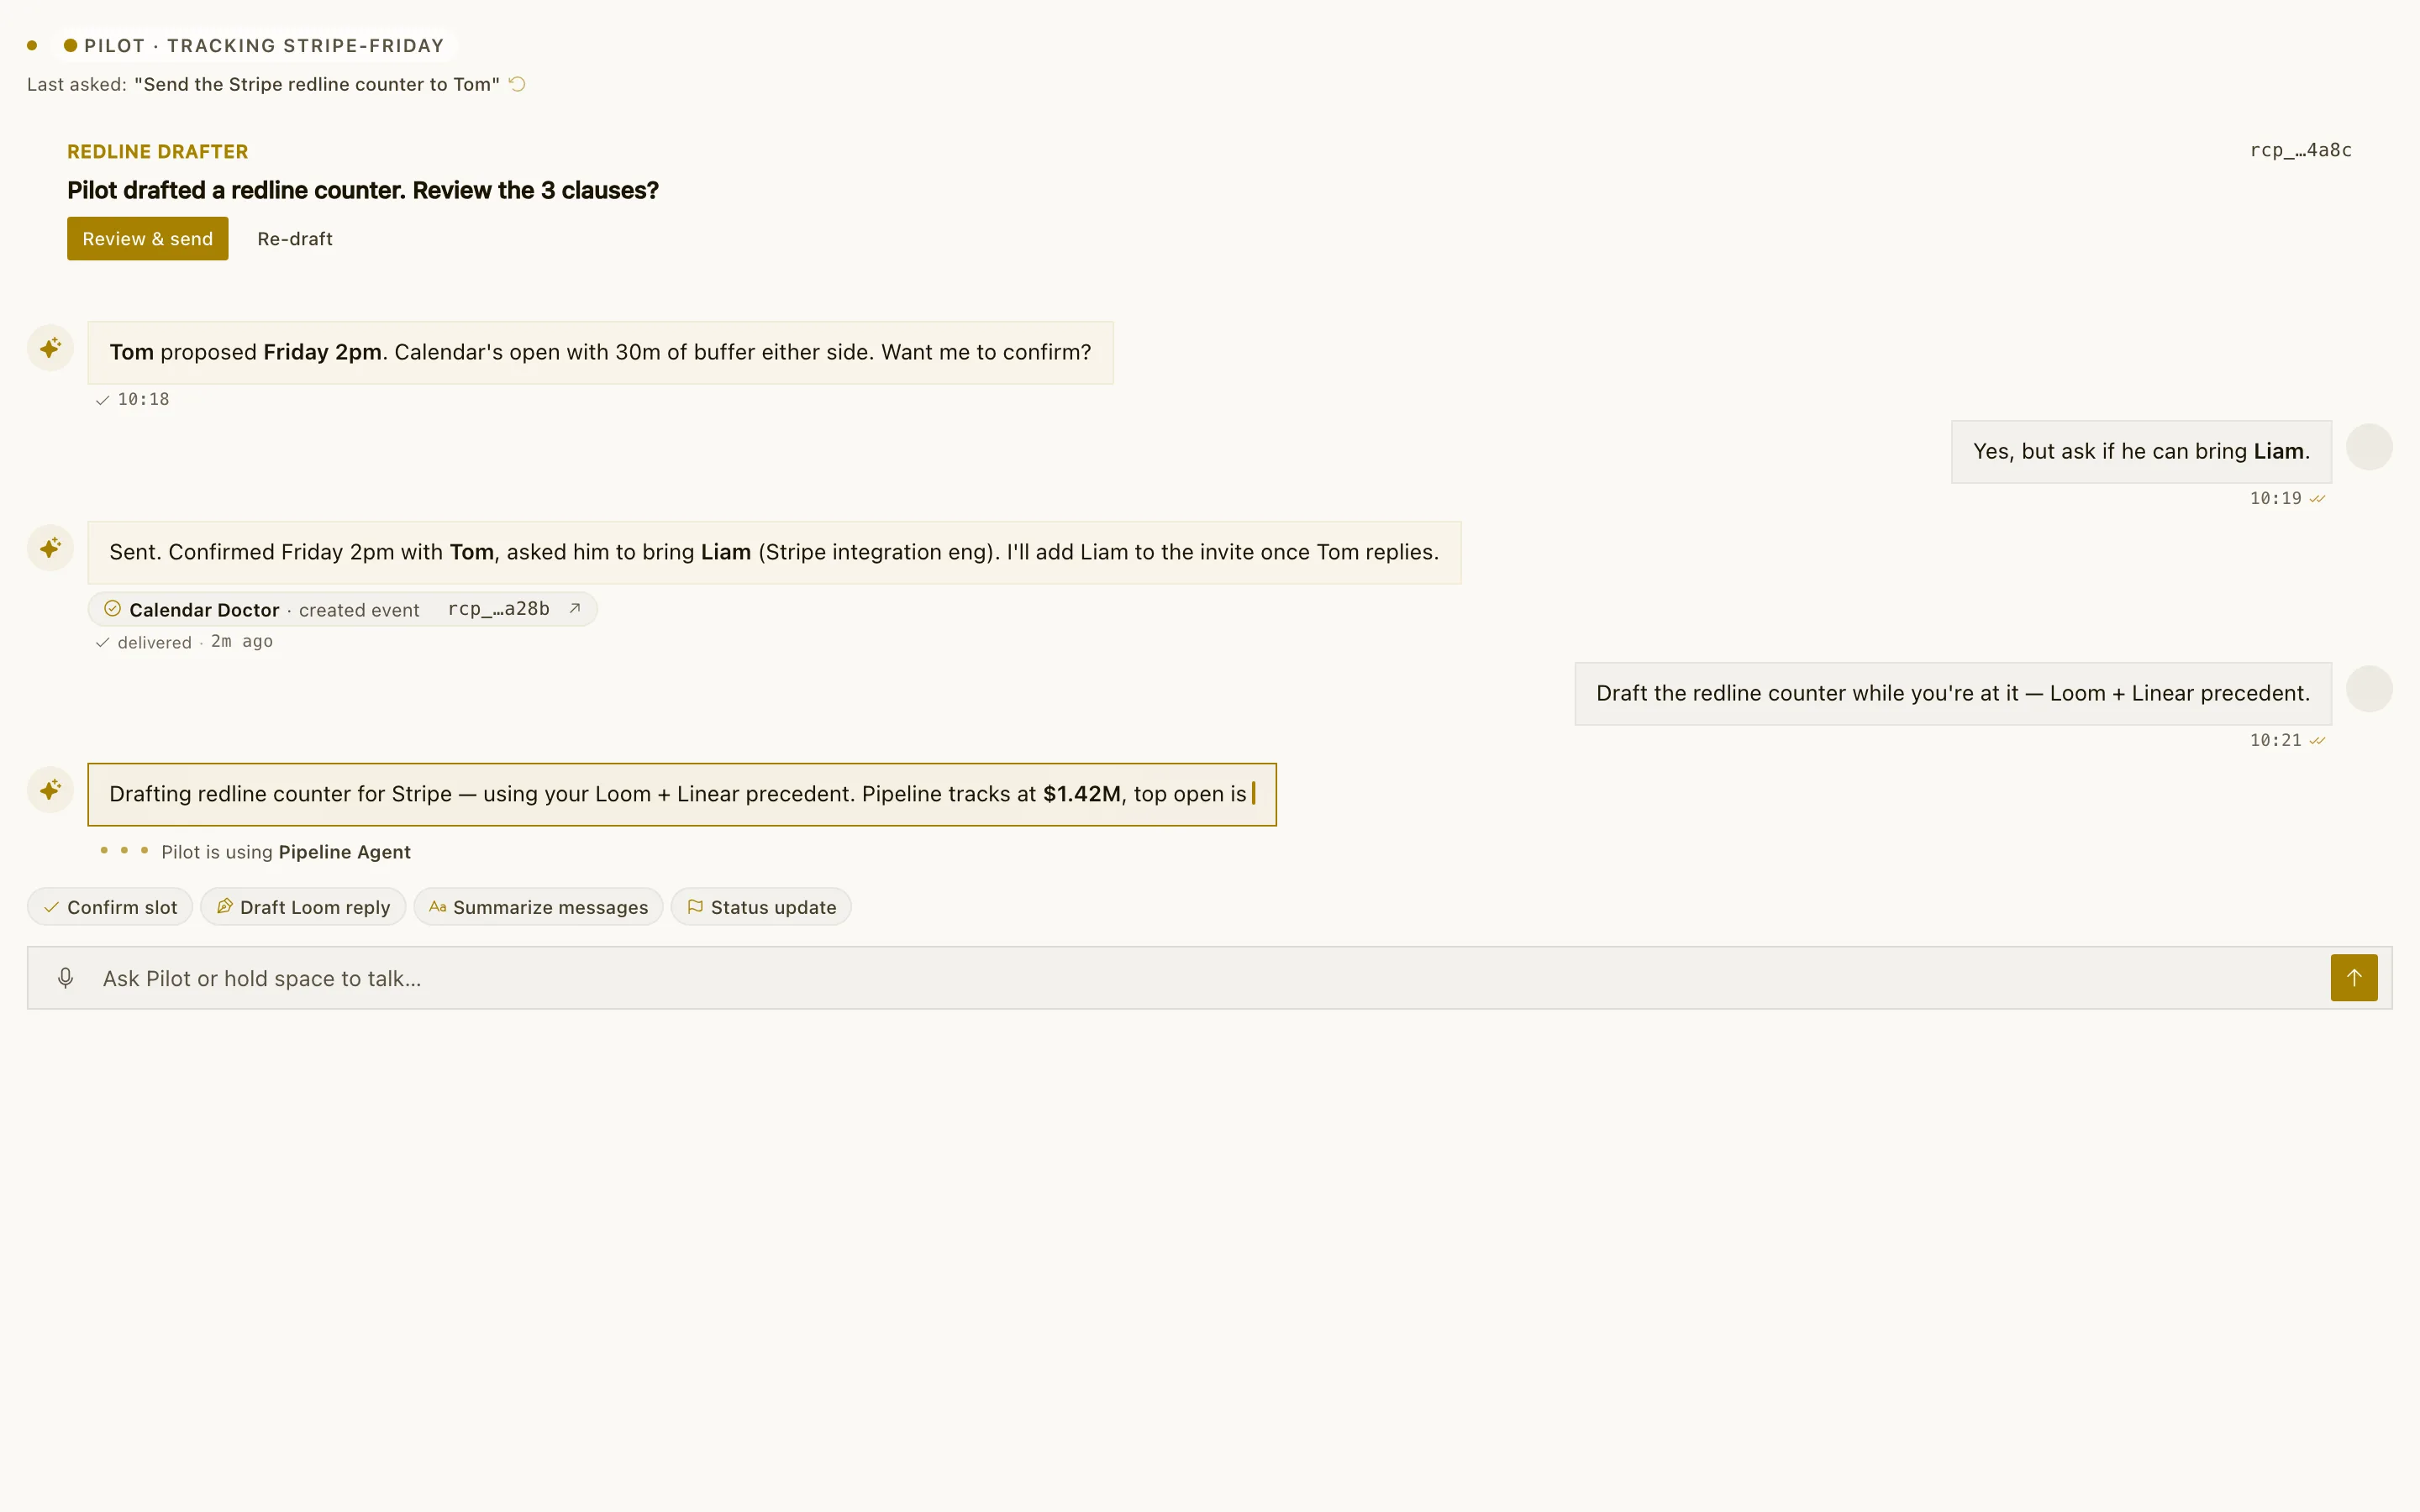2420x1512 pixels.
Task: Click the redo icon after Last asked
Action: point(517,84)
